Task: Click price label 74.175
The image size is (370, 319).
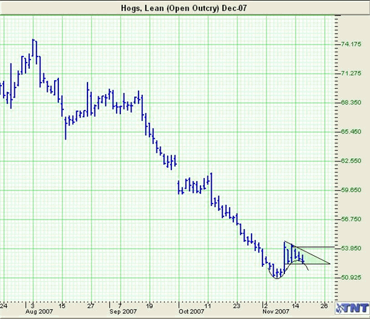Action: (x=351, y=44)
